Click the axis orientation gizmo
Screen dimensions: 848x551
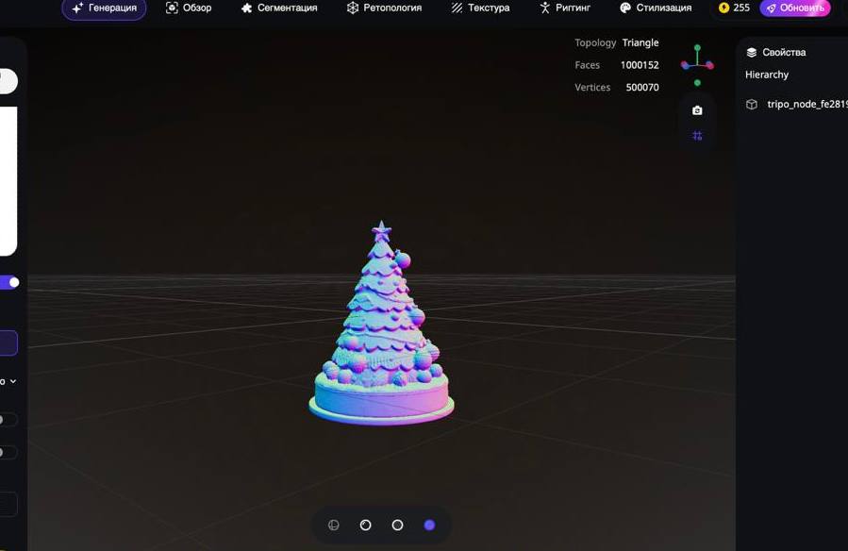point(697,65)
